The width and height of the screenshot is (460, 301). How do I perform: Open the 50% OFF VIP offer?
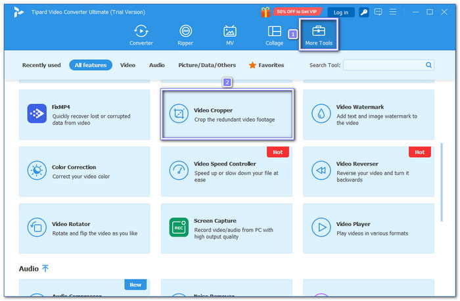tap(296, 12)
